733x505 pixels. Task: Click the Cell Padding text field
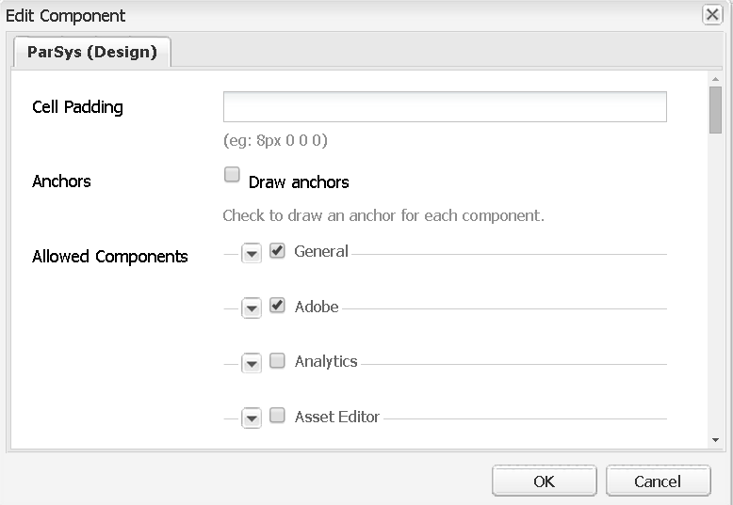coord(445,107)
